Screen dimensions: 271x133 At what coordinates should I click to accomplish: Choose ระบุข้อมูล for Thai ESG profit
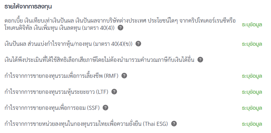(252, 124)
